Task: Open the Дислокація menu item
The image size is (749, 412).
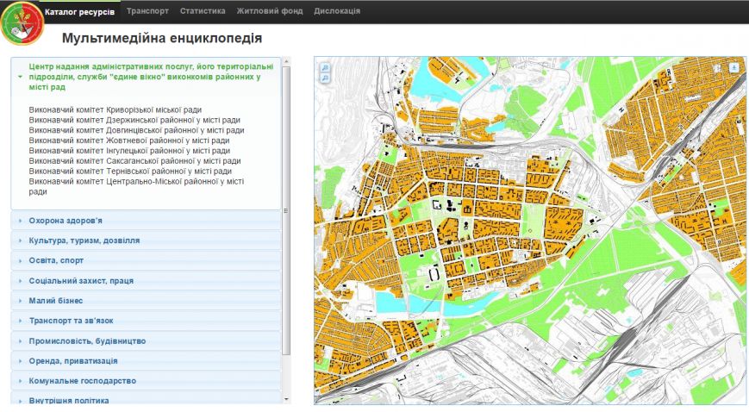Action: (337, 11)
